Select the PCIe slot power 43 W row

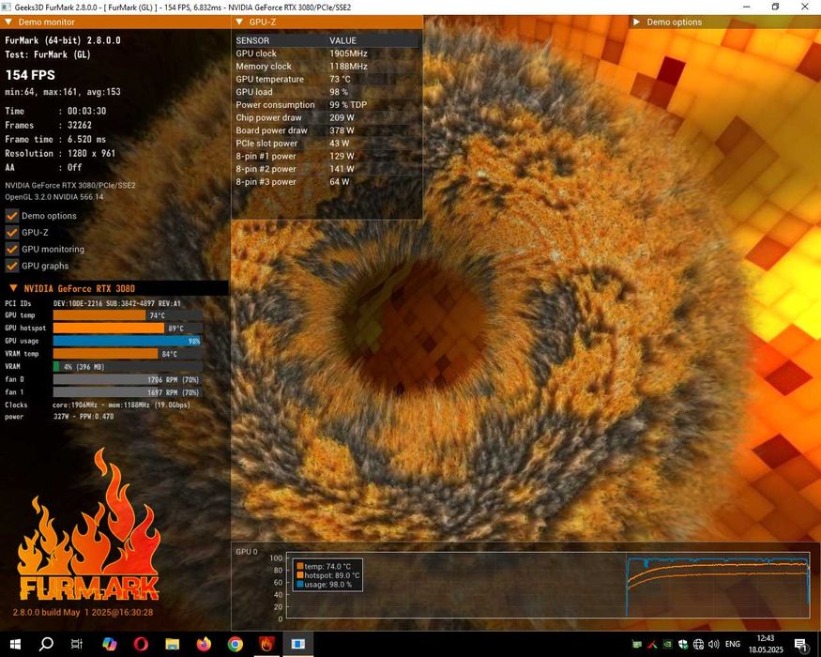pos(327,143)
